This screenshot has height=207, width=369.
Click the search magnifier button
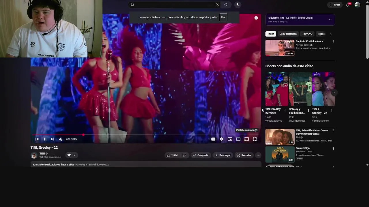226,5
